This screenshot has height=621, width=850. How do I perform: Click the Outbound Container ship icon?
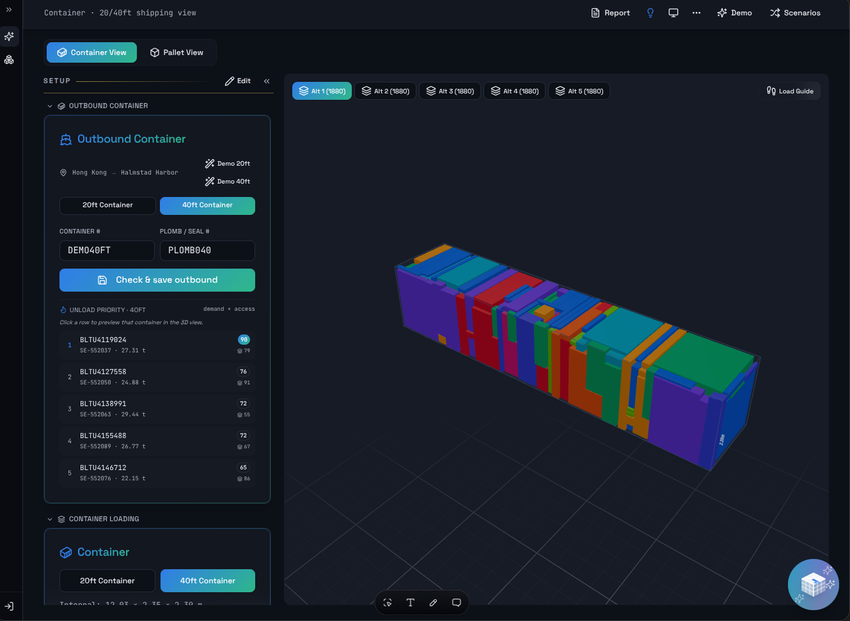pyautogui.click(x=66, y=139)
